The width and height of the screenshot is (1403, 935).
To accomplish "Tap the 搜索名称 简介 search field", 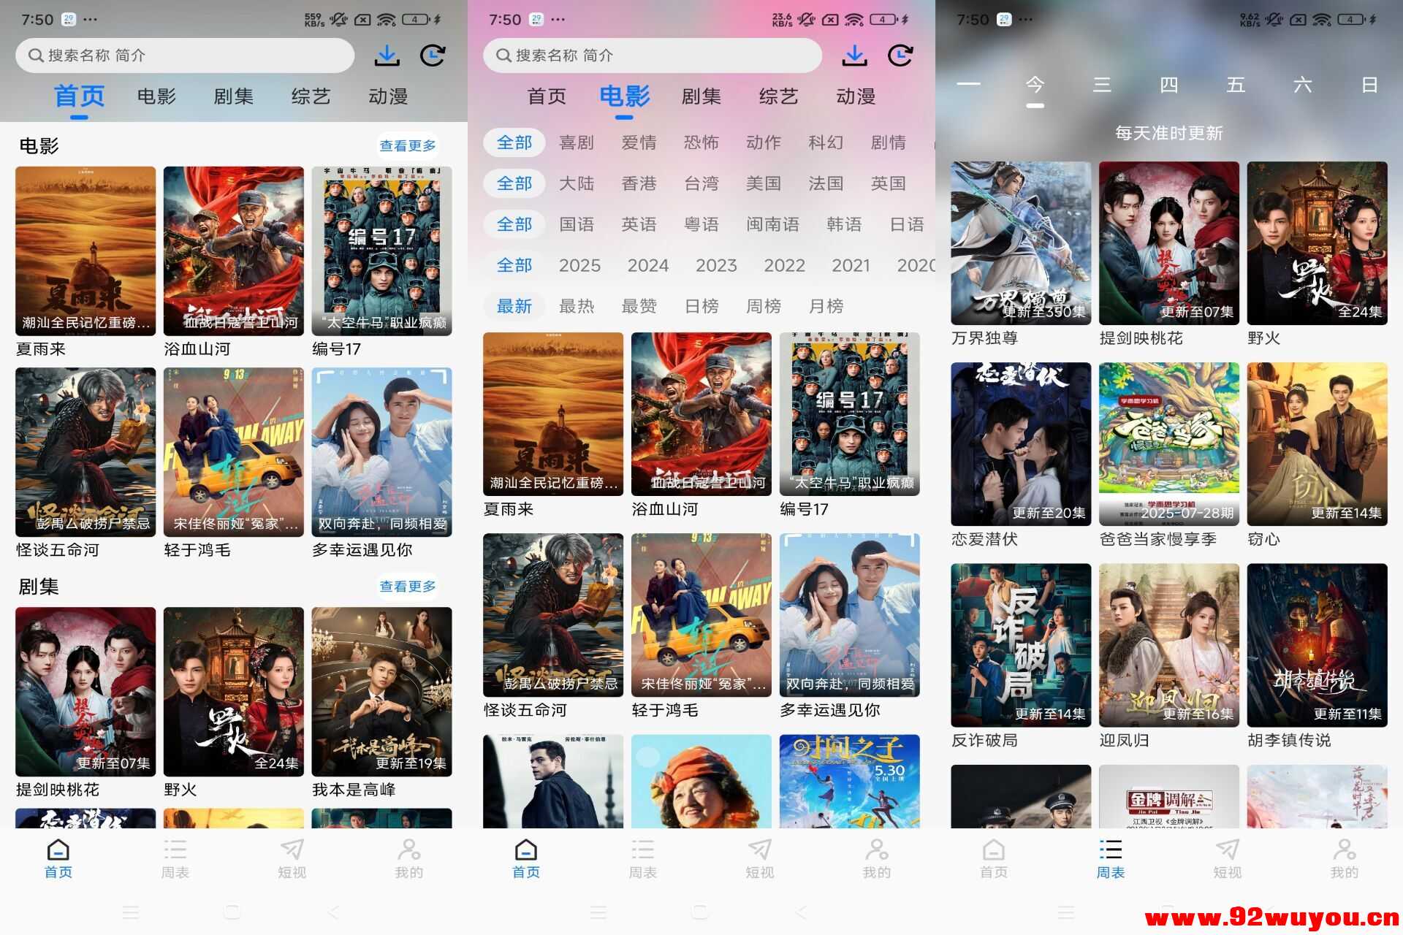I will 183,55.
